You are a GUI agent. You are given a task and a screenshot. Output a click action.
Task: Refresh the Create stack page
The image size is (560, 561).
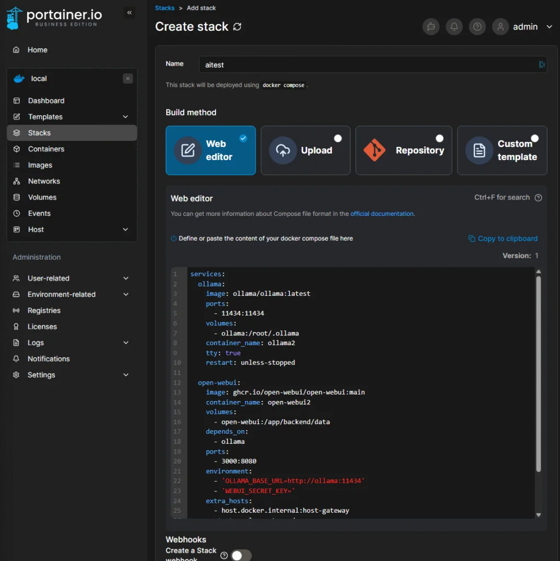pyautogui.click(x=237, y=27)
